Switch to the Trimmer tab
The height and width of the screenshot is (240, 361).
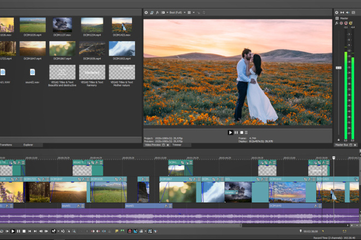click(x=177, y=145)
